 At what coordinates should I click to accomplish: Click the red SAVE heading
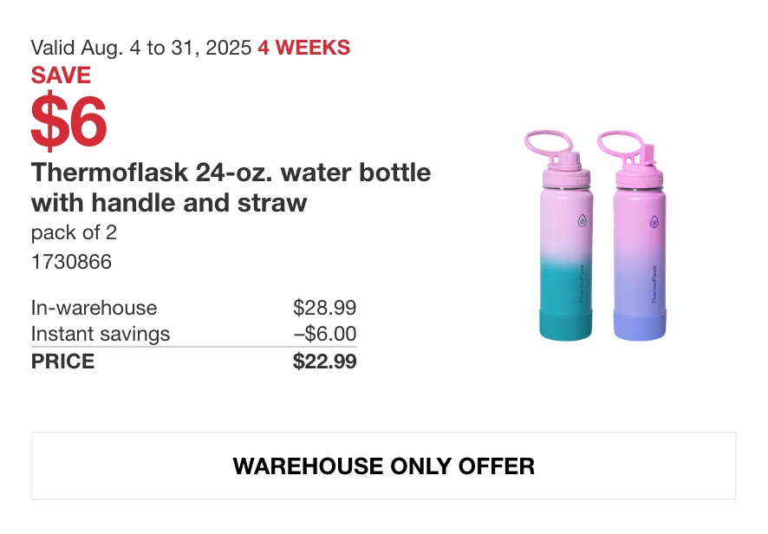pyautogui.click(x=61, y=75)
